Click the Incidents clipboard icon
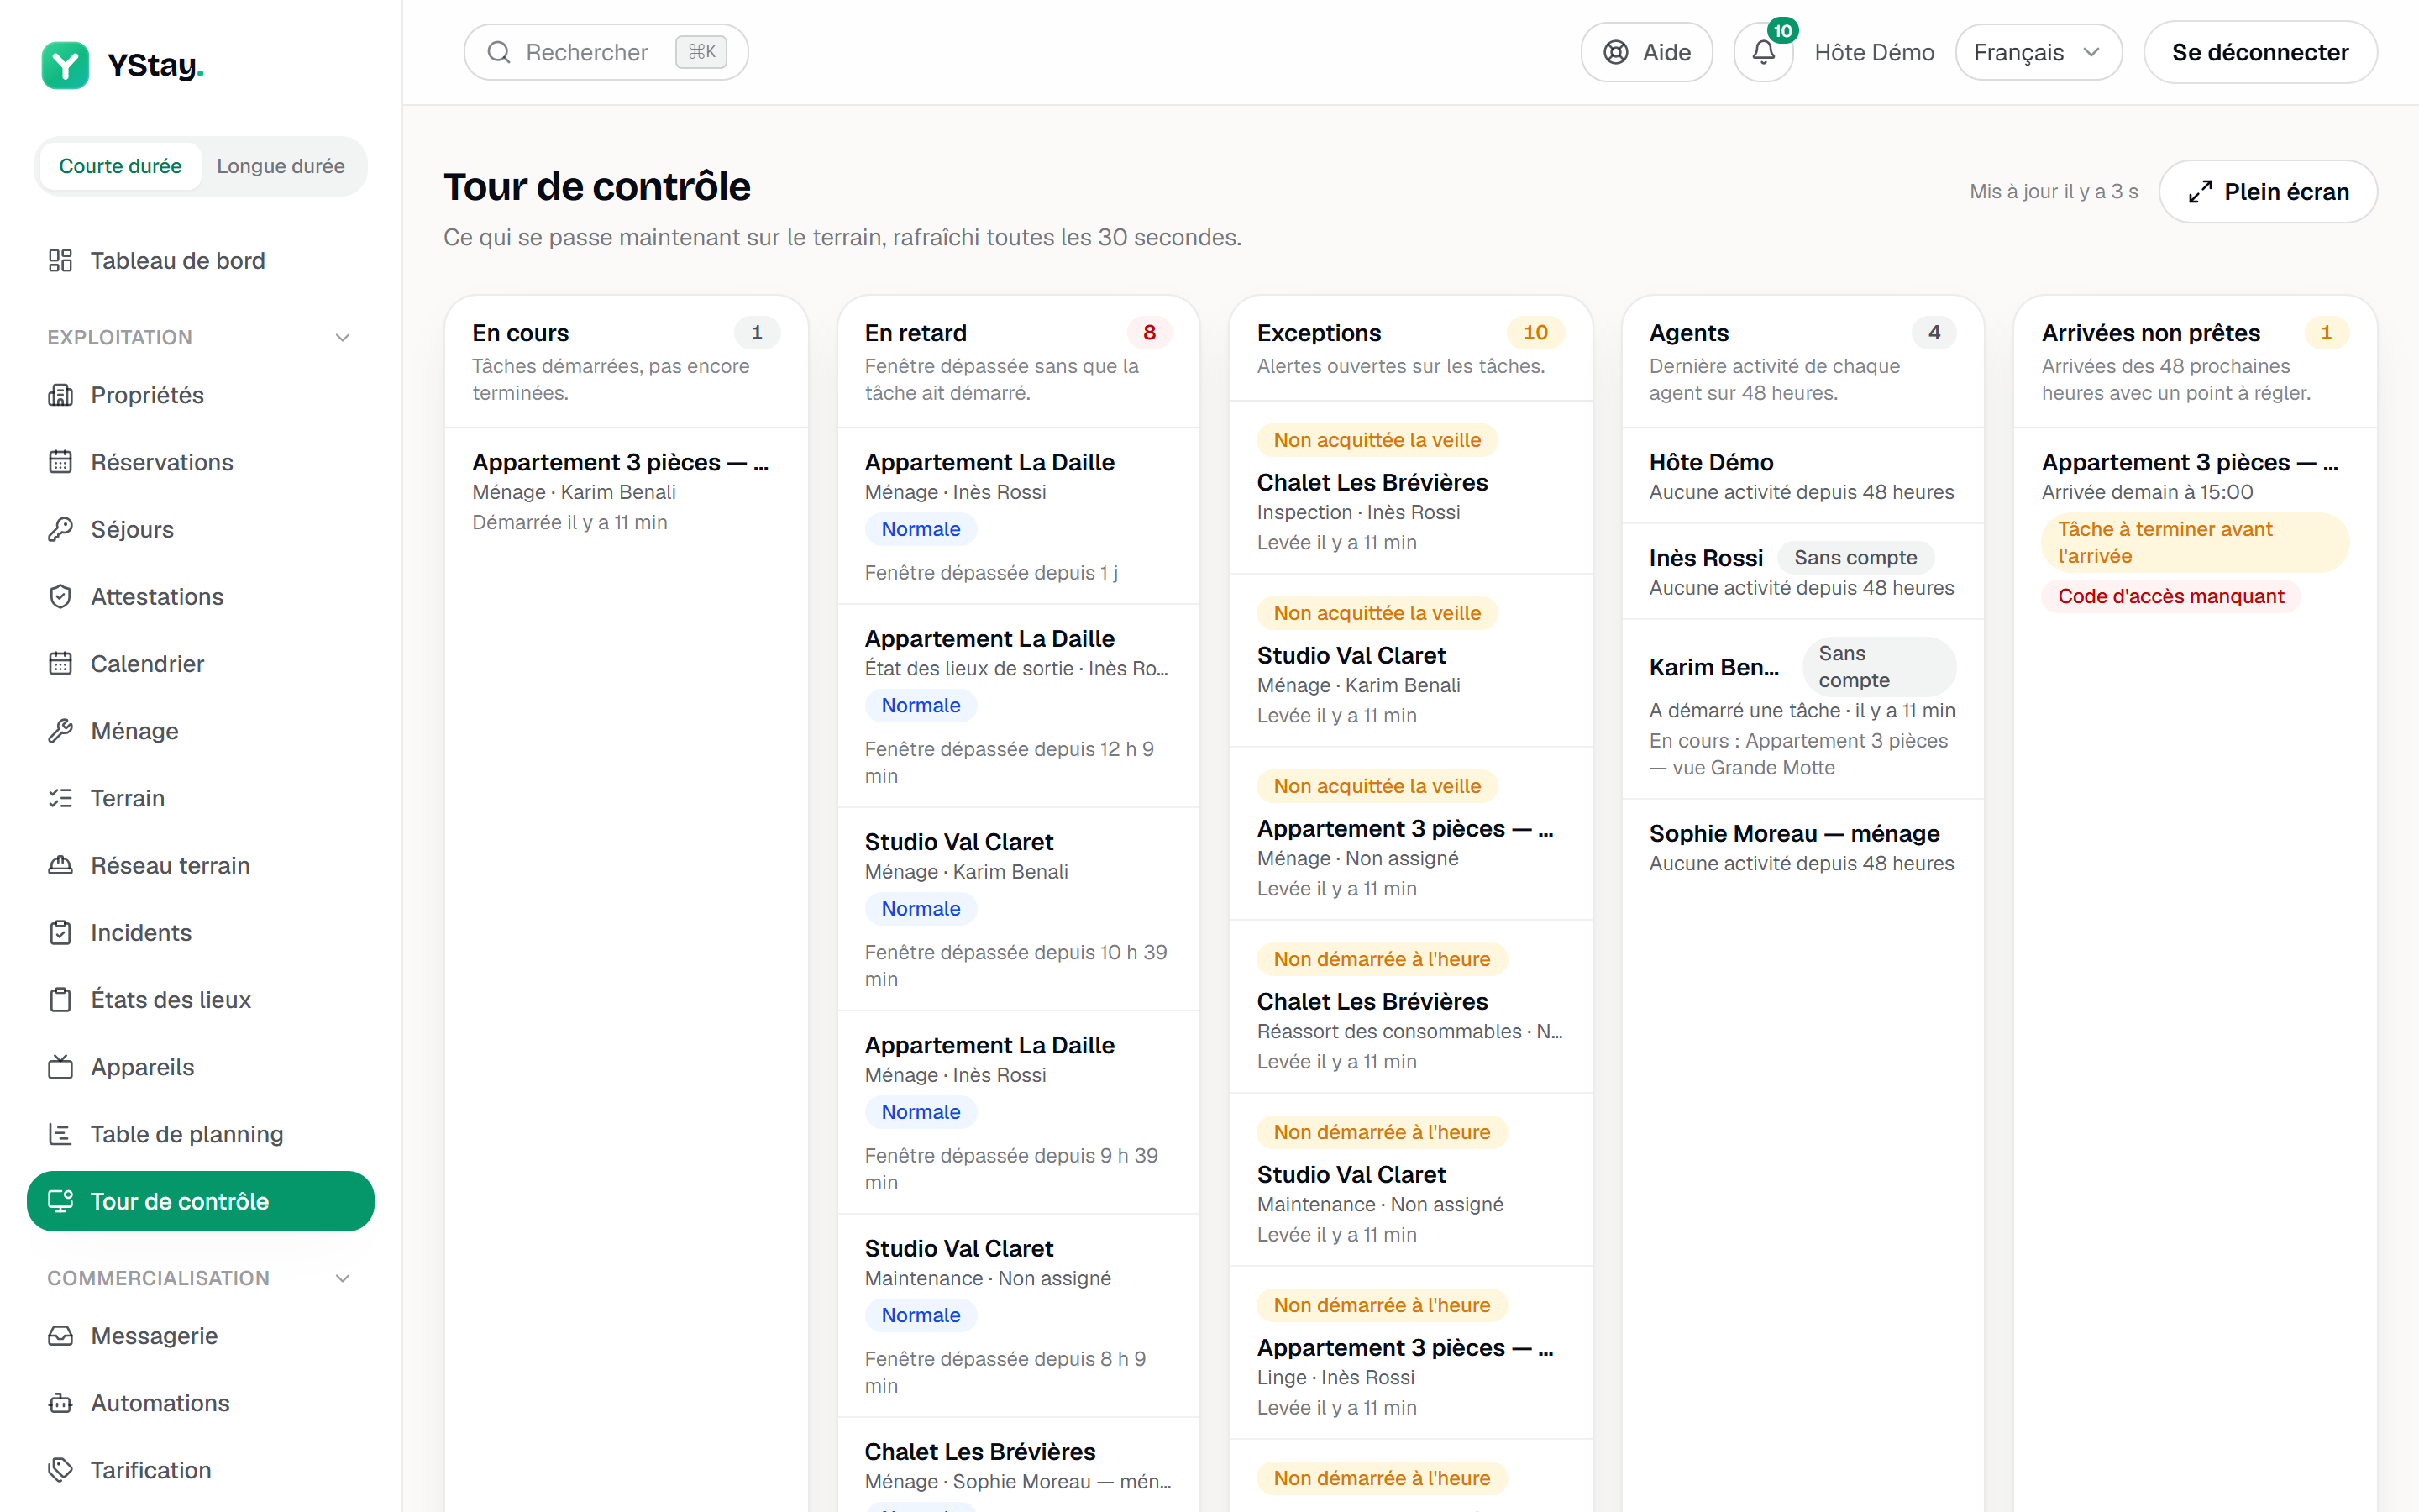Screen dimensions: 2419x1512 click(x=60, y=933)
